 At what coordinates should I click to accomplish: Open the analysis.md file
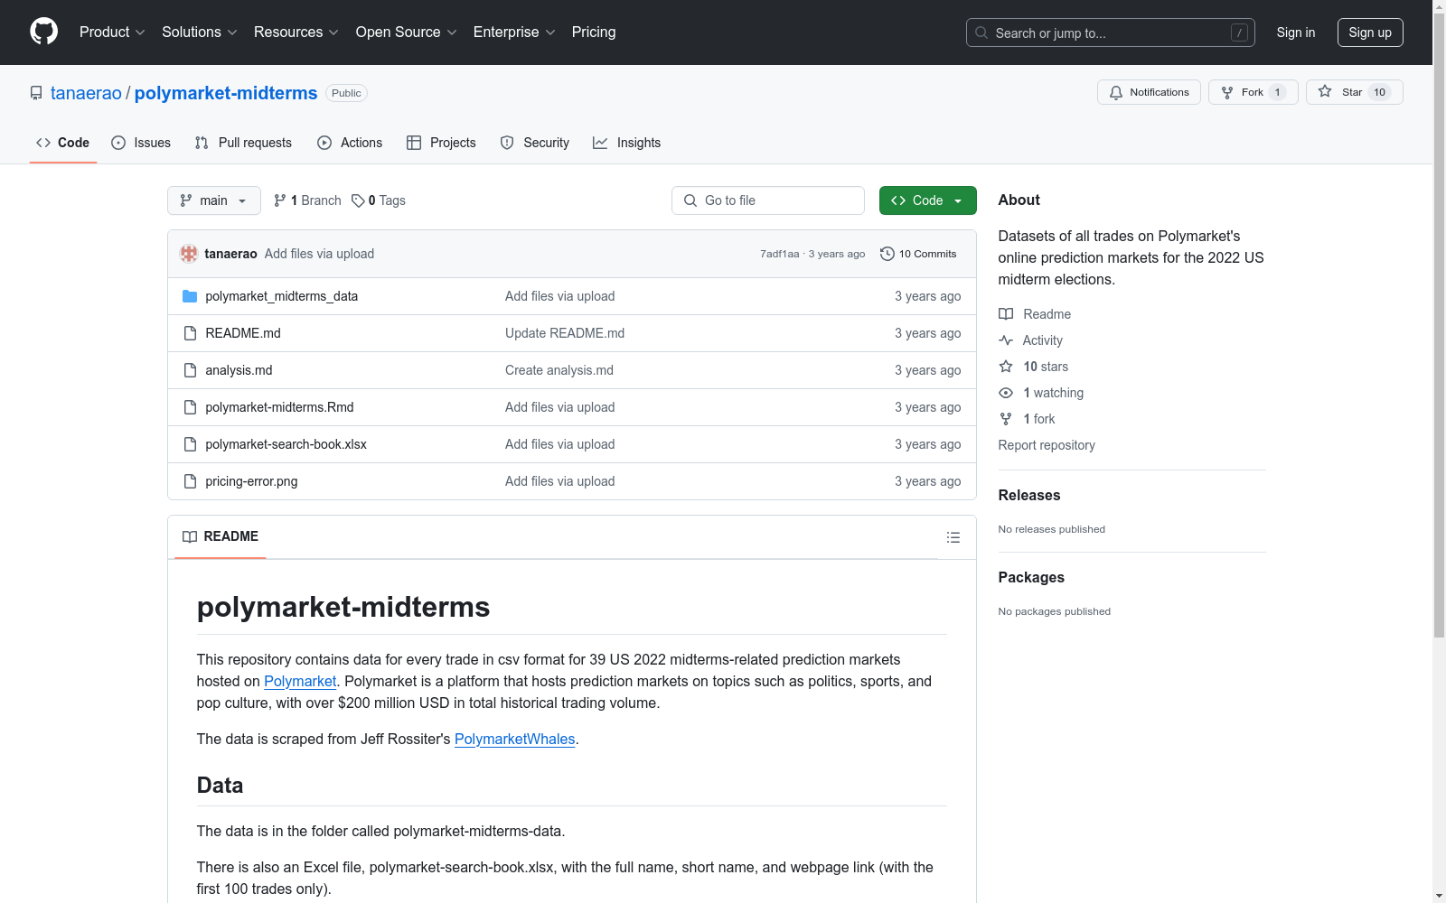[239, 370]
